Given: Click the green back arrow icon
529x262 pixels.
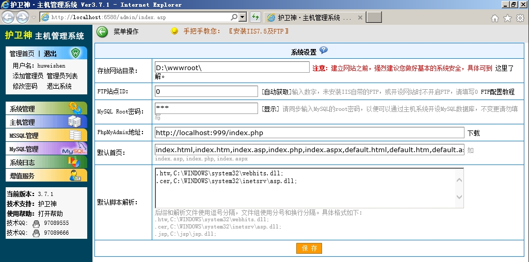Looking at the screenshot, I should (102, 32).
